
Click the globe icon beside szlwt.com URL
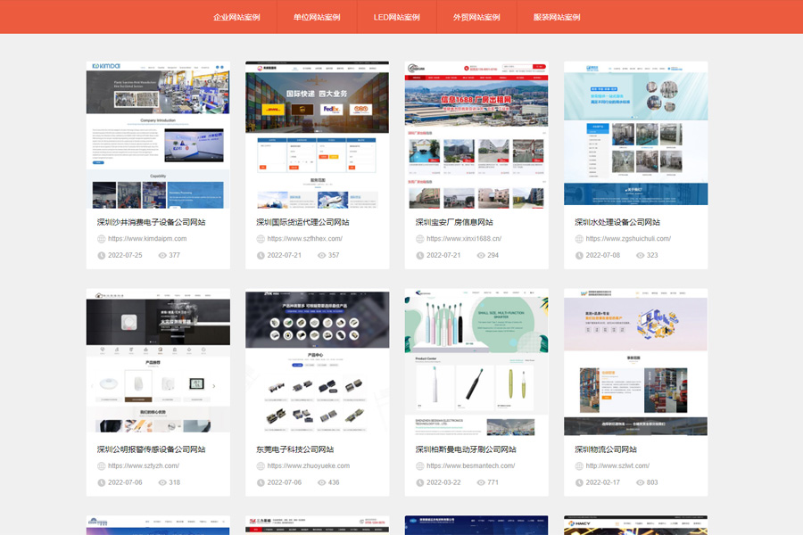579,465
